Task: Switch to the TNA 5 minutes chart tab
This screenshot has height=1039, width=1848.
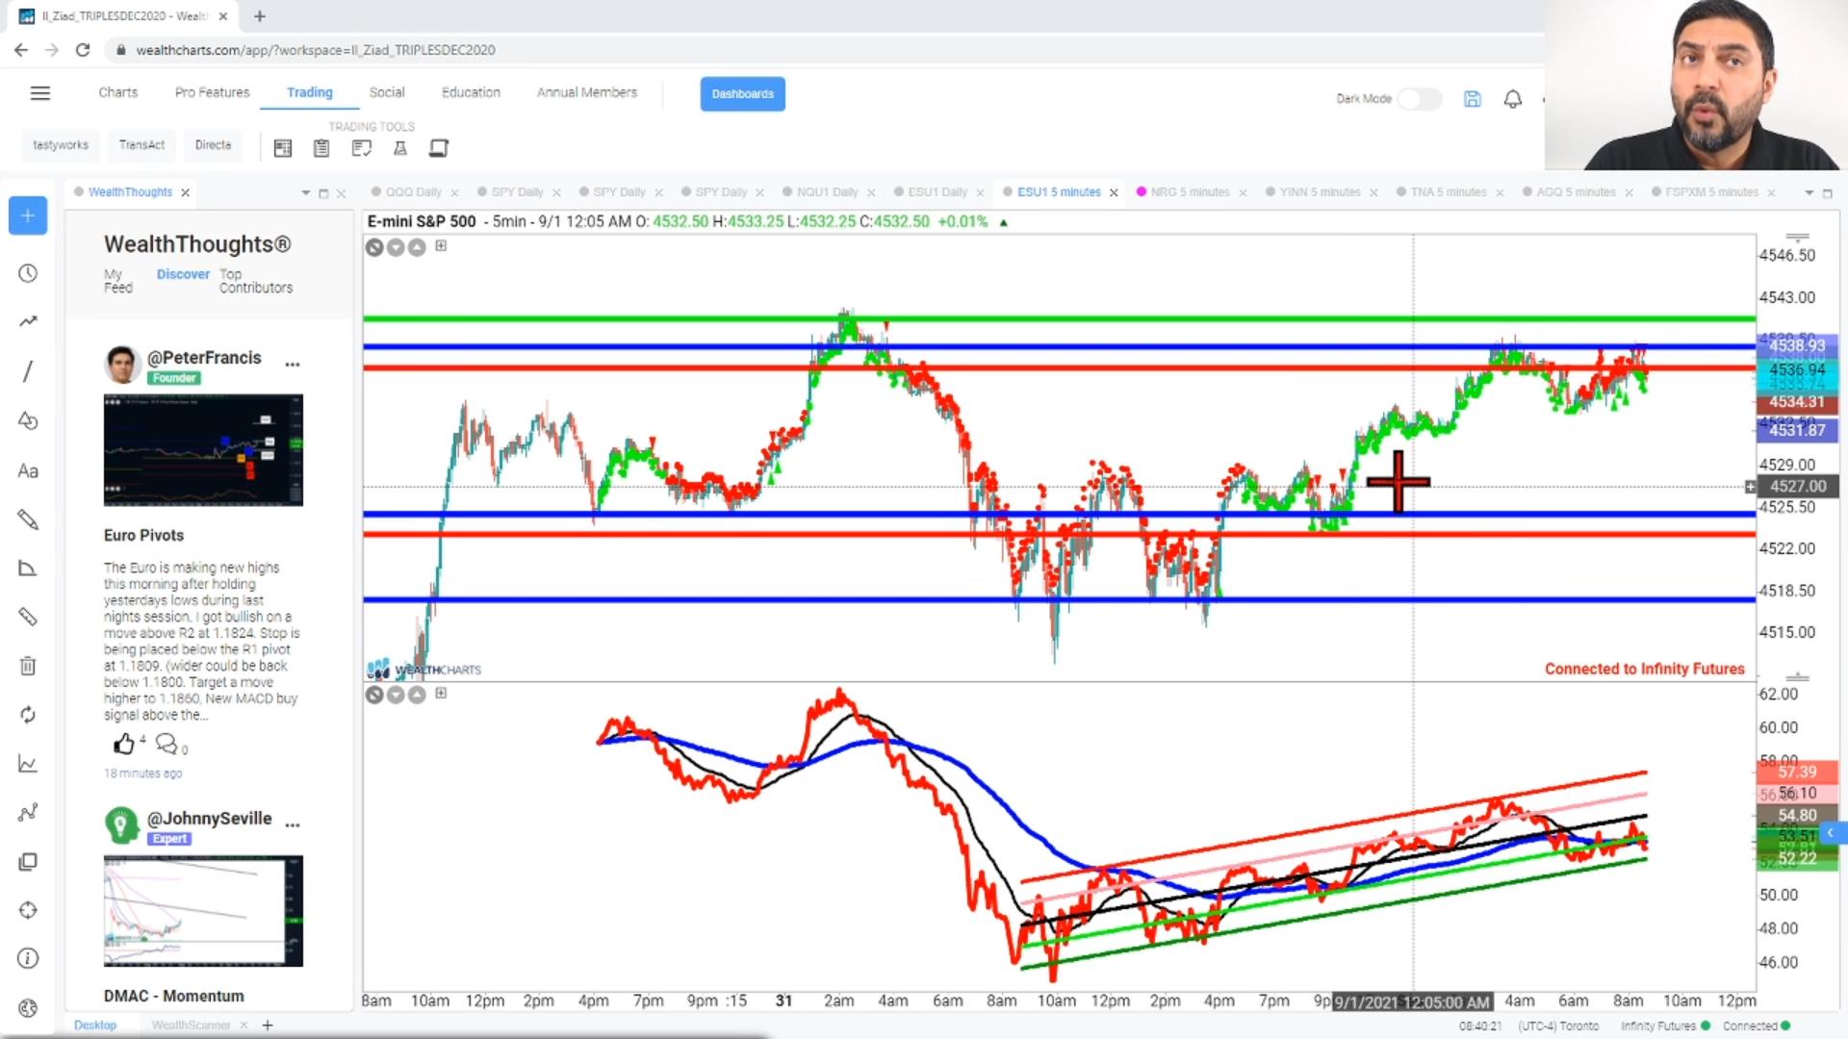Action: coord(1448,192)
